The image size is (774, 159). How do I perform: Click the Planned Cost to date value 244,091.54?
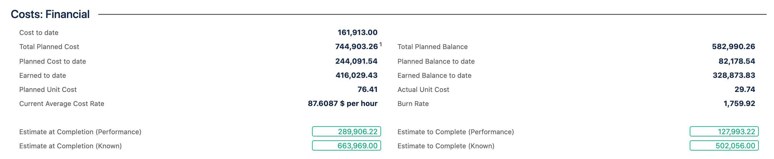point(356,61)
